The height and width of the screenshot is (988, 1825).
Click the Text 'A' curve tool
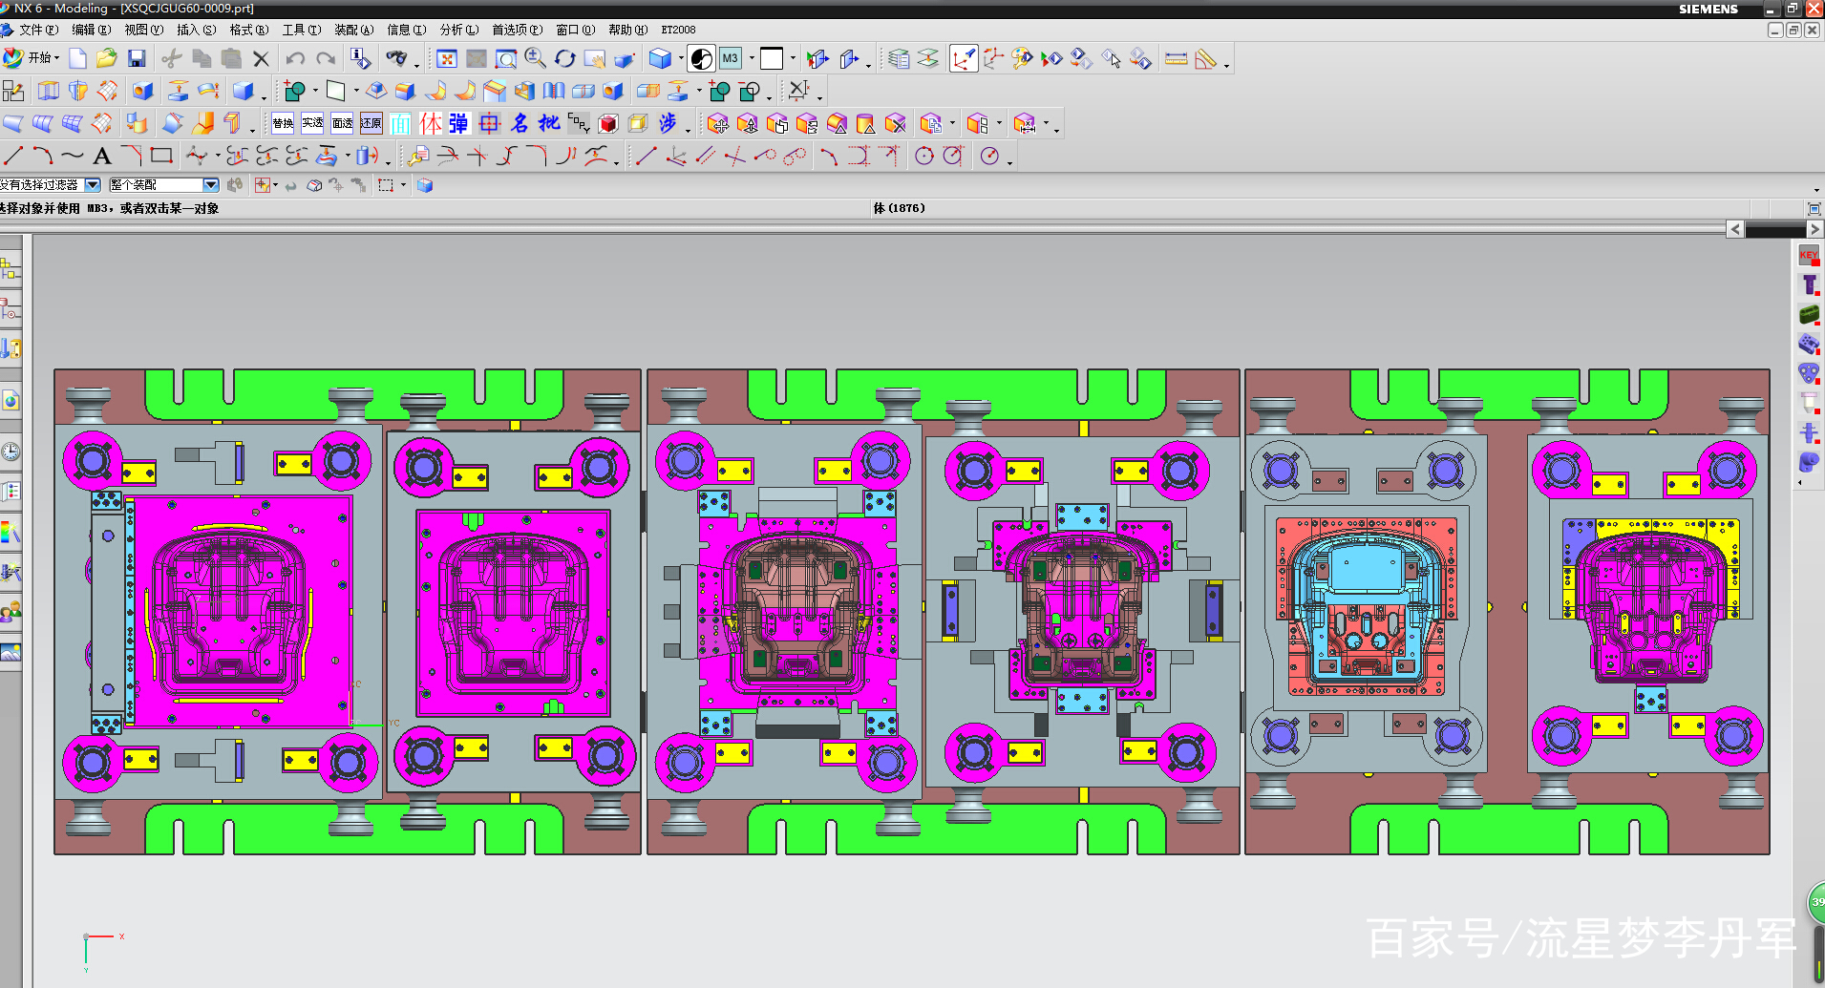coord(102,156)
